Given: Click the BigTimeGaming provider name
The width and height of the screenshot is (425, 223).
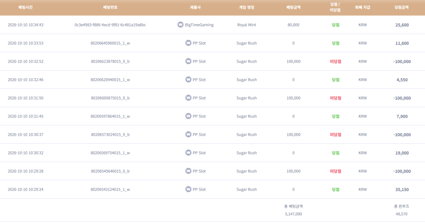Looking at the screenshot, I should (199, 25).
